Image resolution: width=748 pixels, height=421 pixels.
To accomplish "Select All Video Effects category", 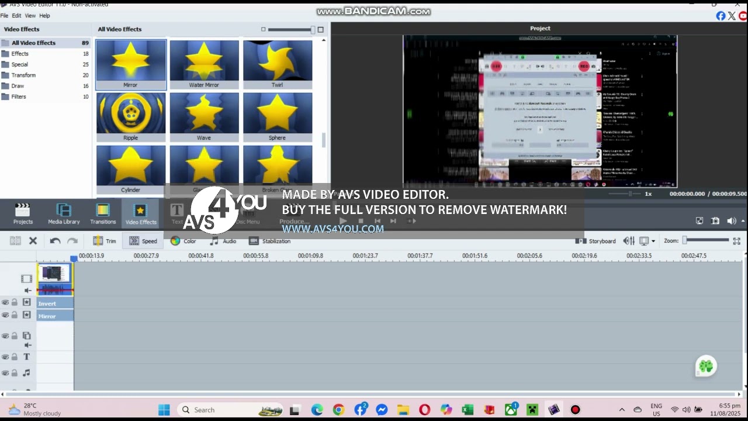I will pyautogui.click(x=45, y=43).
